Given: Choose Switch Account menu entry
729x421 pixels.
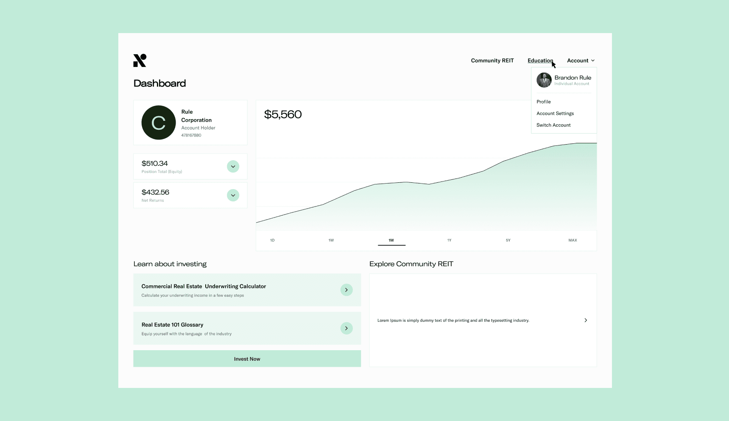Looking at the screenshot, I should 553,125.
